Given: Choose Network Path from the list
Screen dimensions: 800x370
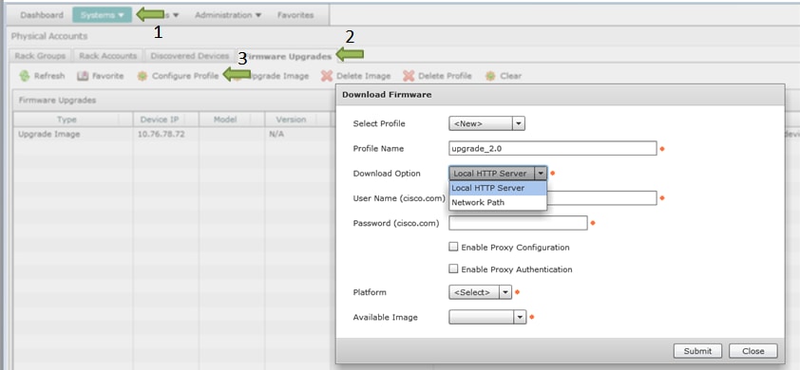Looking at the screenshot, I should pos(498,202).
